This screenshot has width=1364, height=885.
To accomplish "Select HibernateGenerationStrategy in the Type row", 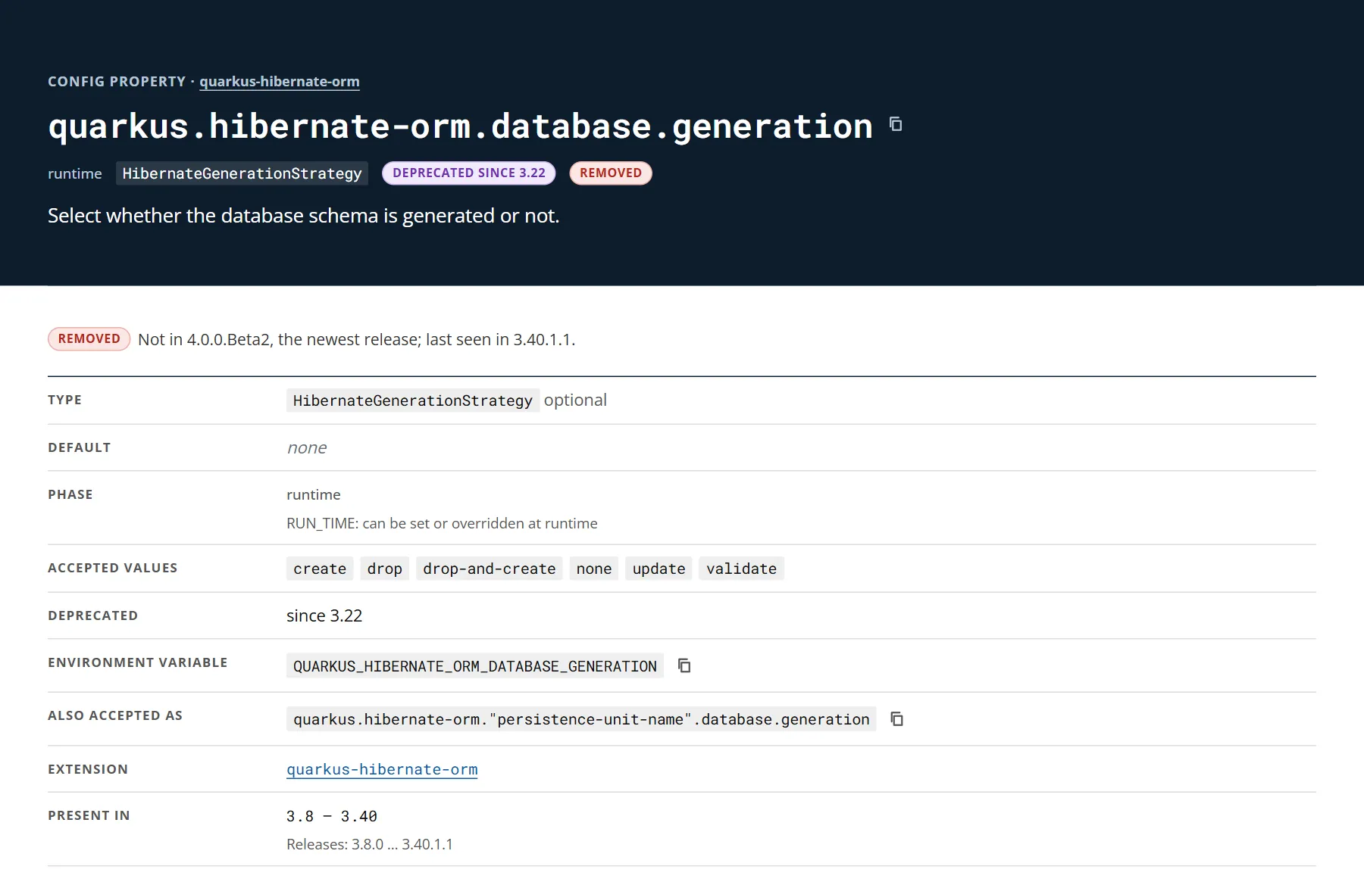I will point(413,400).
